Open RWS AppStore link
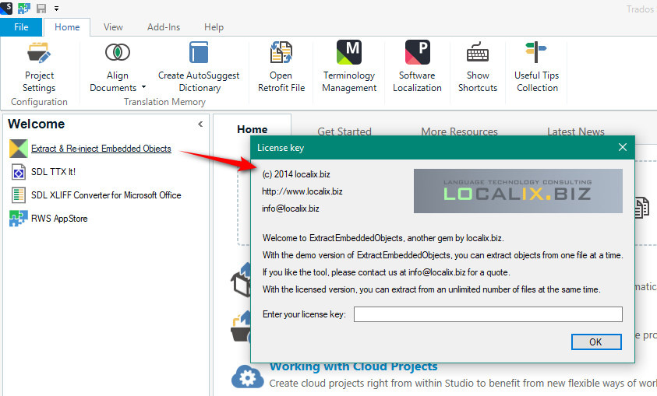 [x=59, y=219]
